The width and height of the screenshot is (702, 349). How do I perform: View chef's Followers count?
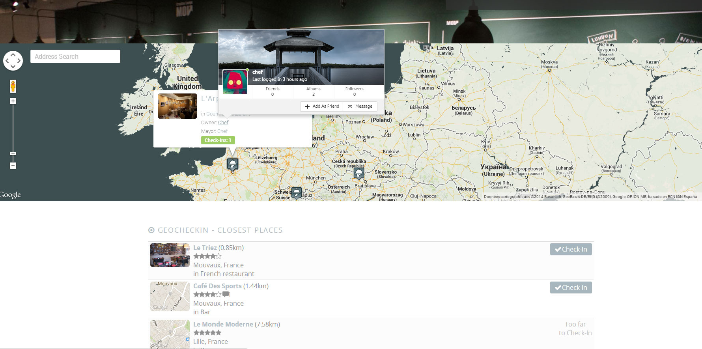click(x=355, y=91)
